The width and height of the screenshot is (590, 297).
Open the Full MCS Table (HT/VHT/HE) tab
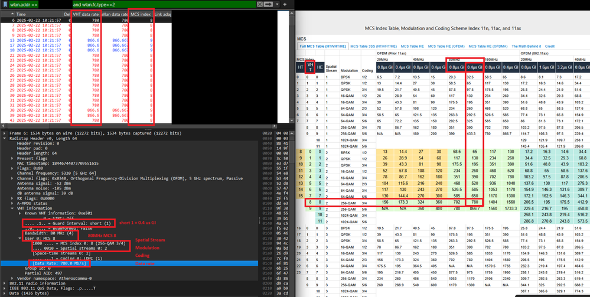(x=322, y=46)
